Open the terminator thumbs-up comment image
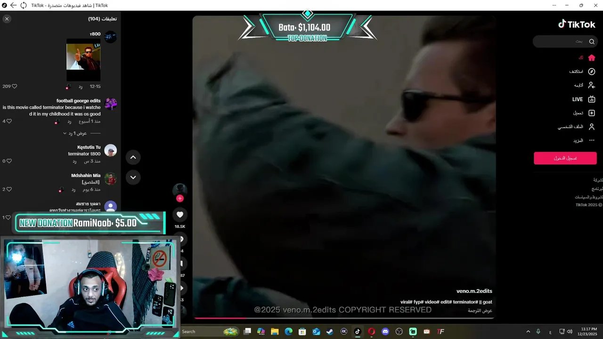The height and width of the screenshot is (339, 603). click(83, 60)
